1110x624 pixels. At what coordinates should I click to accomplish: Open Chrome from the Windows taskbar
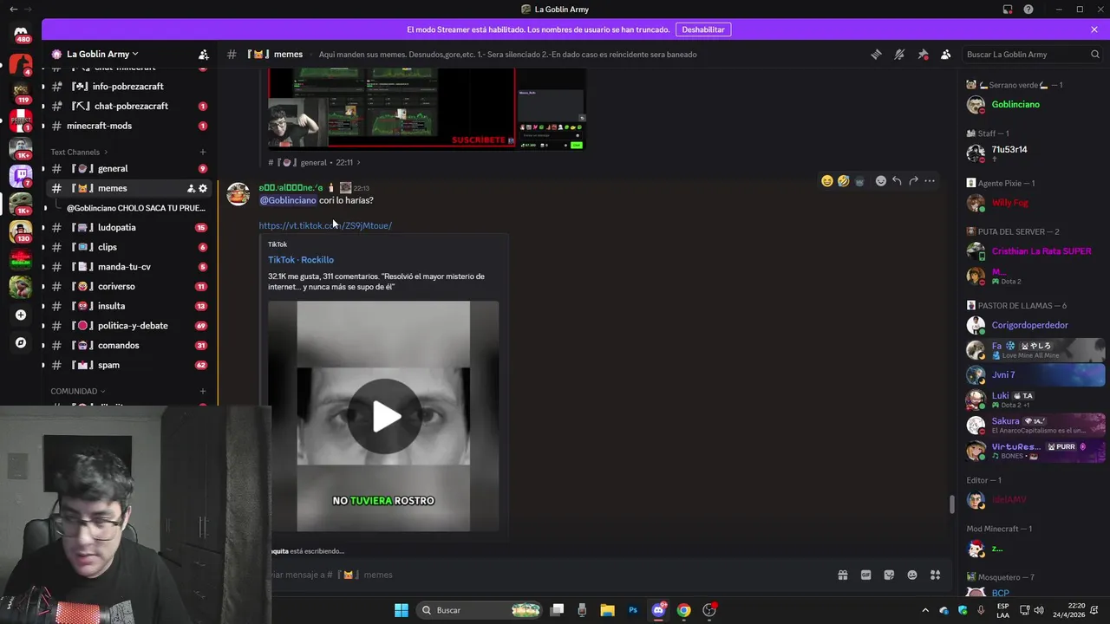pyautogui.click(x=683, y=610)
